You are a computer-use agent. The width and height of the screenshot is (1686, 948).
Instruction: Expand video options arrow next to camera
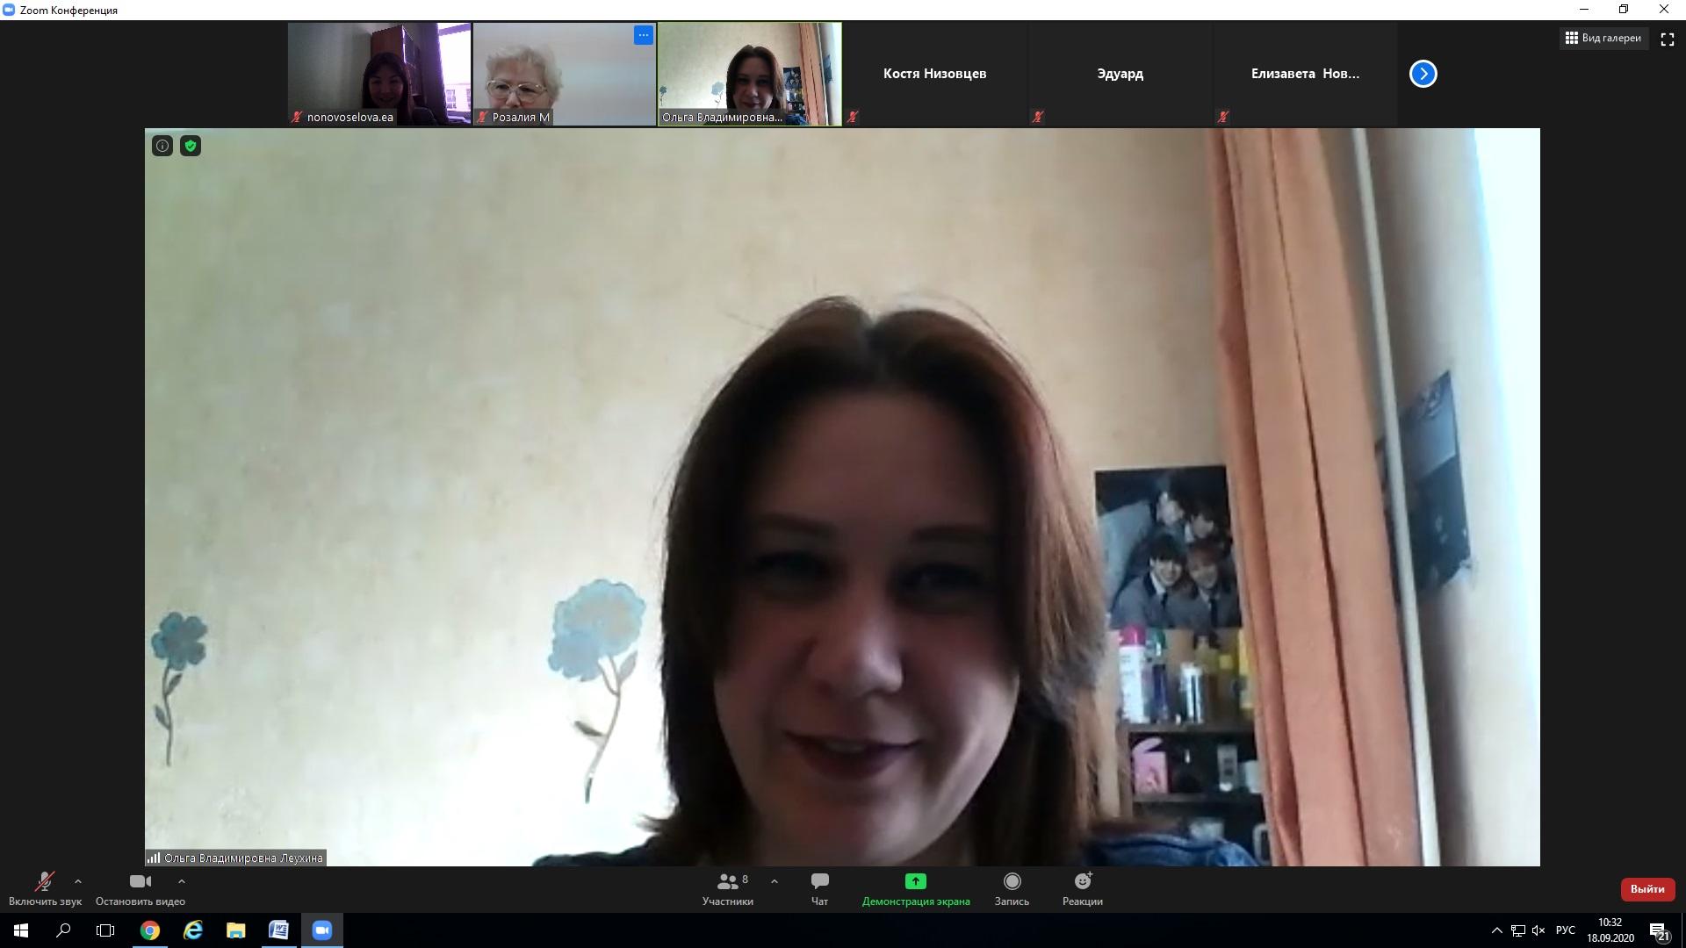[182, 881]
